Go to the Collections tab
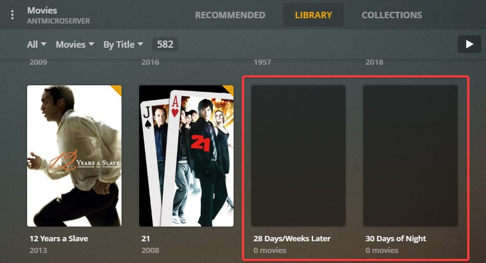Screen dimensions: 486x263 click(x=392, y=15)
